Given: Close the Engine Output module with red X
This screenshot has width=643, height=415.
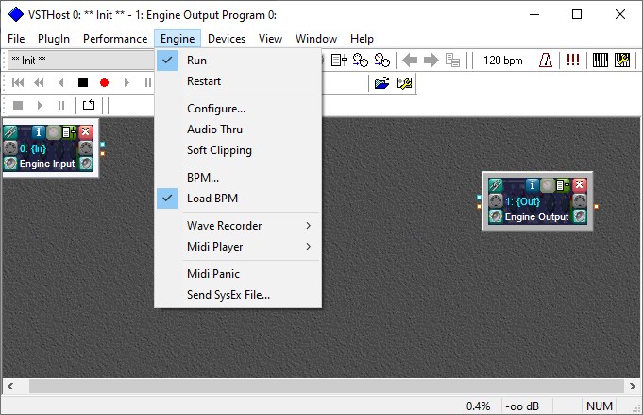Looking at the screenshot, I should 579,184.
